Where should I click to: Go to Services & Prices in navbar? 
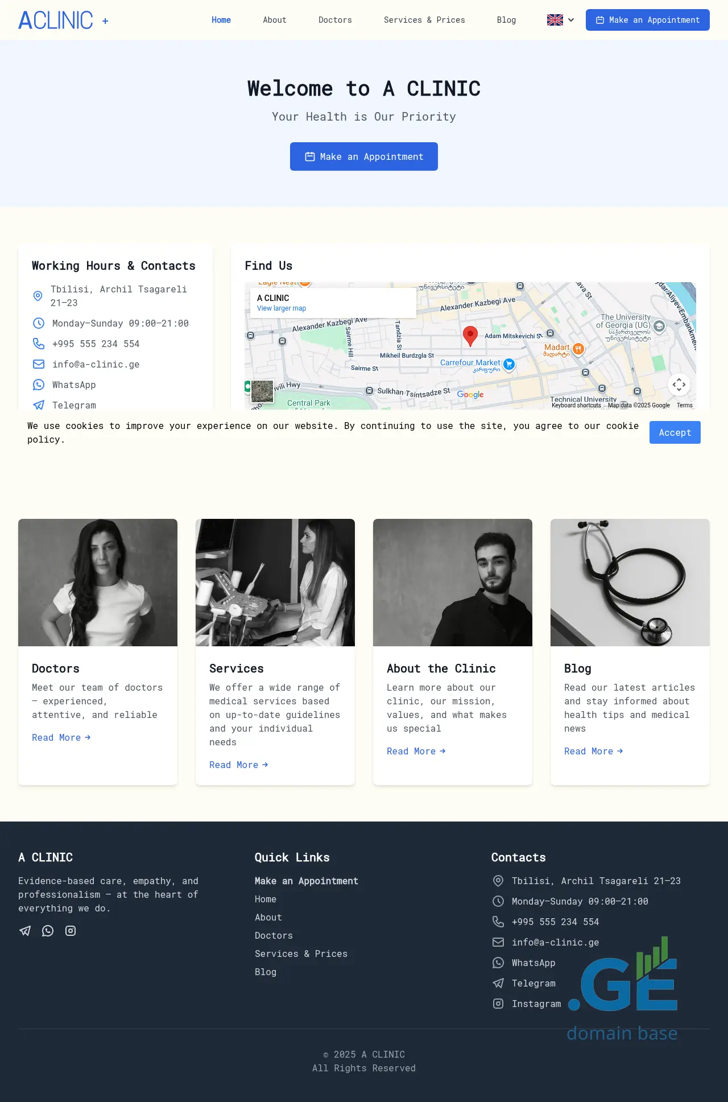pyautogui.click(x=424, y=20)
